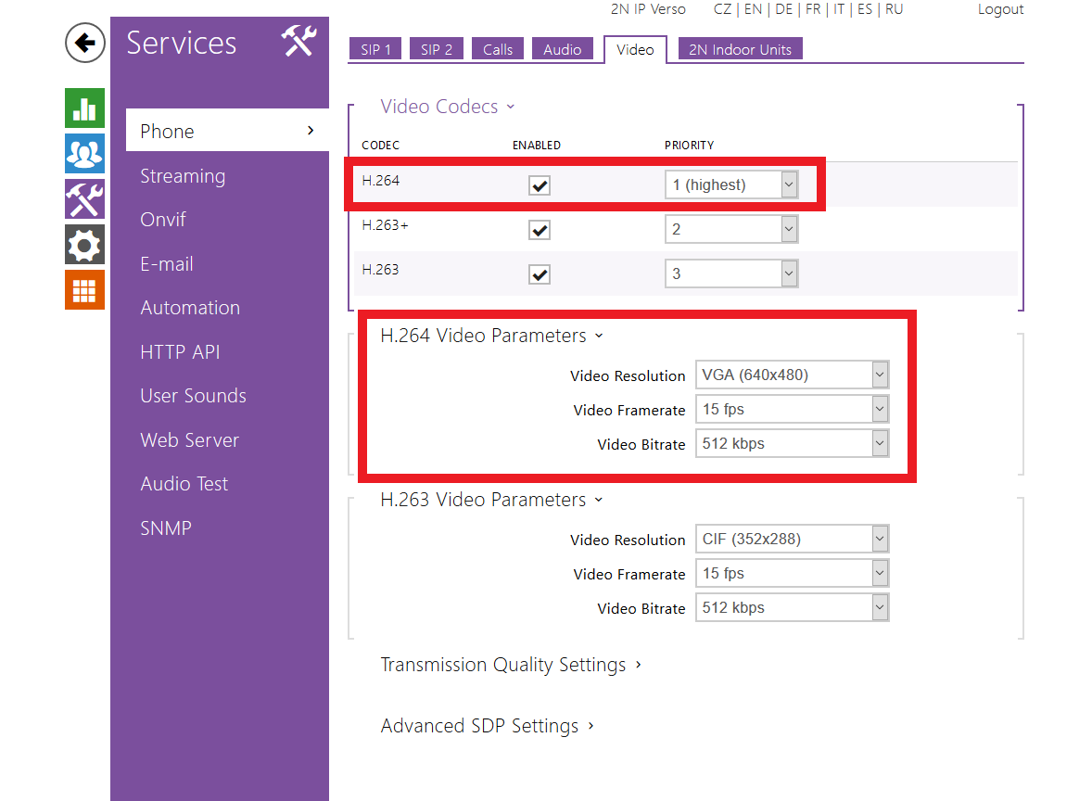
Task: Toggle the H.263 codec checkbox
Action: [539, 273]
